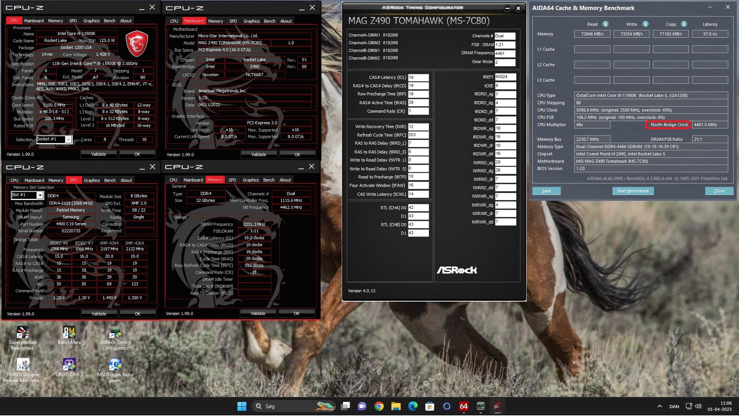Viewport: 739px width, 420px height.
Task: Click the Part Number 4400 C19 Series field in SPD
Action: click(71, 224)
